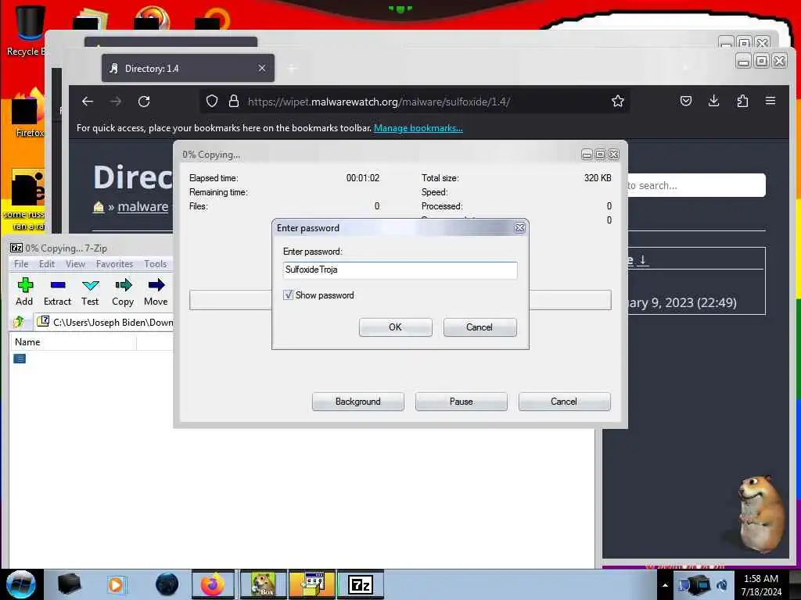The image size is (801, 600).
Task: Pause the copying operation
Action: click(x=462, y=402)
